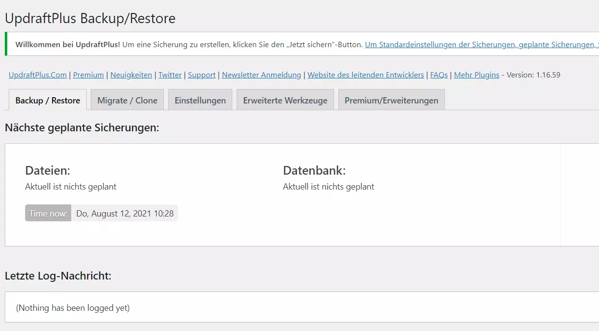Click the UpdraftPlus Backup/Restore page heading
The image size is (599, 331).
click(x=90, y=18)
